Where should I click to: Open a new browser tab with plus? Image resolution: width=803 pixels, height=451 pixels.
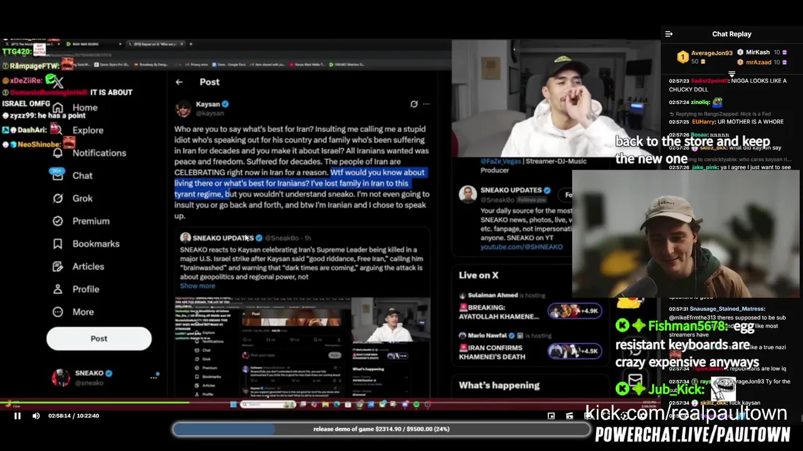(x=191, y=44)
